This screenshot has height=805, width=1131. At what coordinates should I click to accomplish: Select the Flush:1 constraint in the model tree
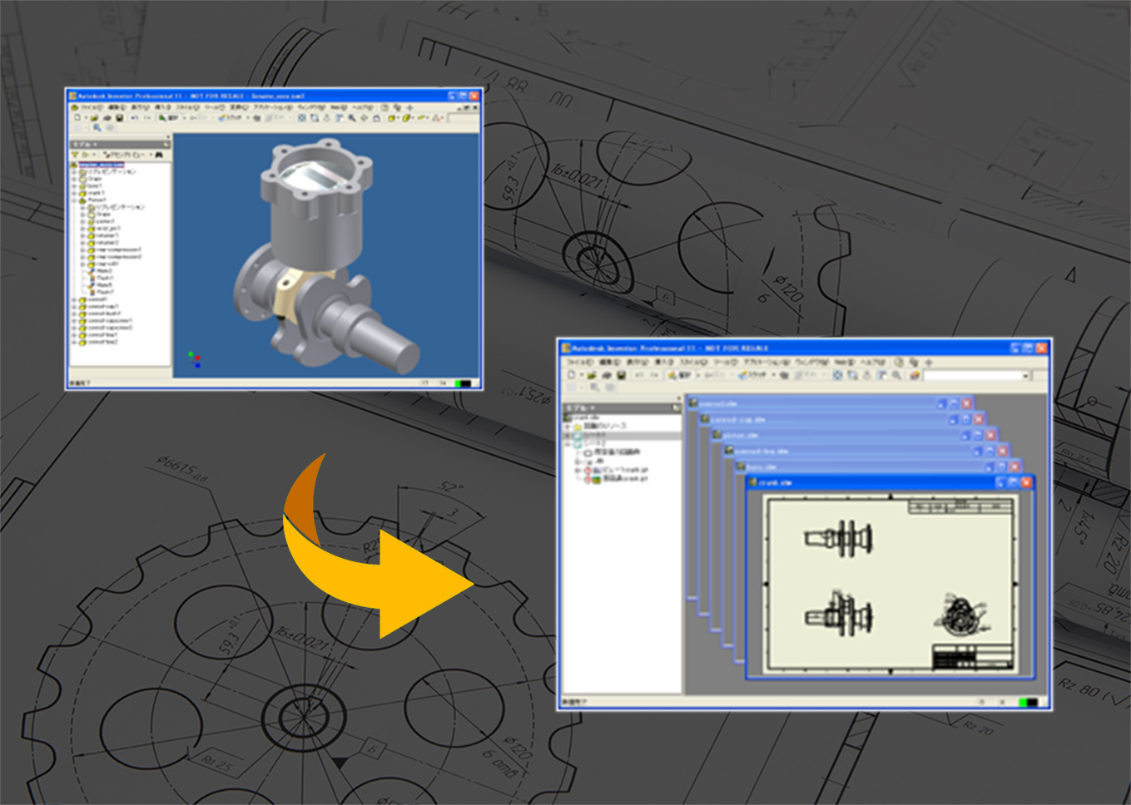point(105,278)
